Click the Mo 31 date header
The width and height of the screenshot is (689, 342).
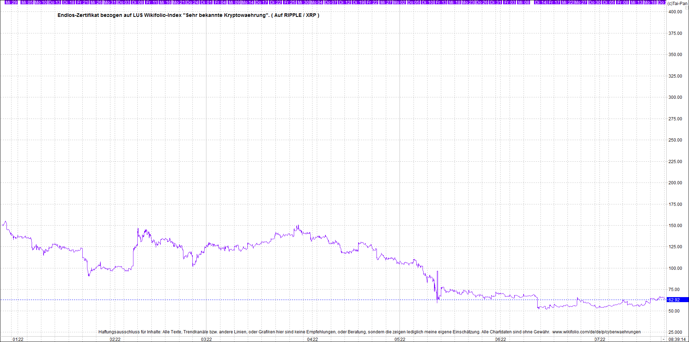(110, 3)
